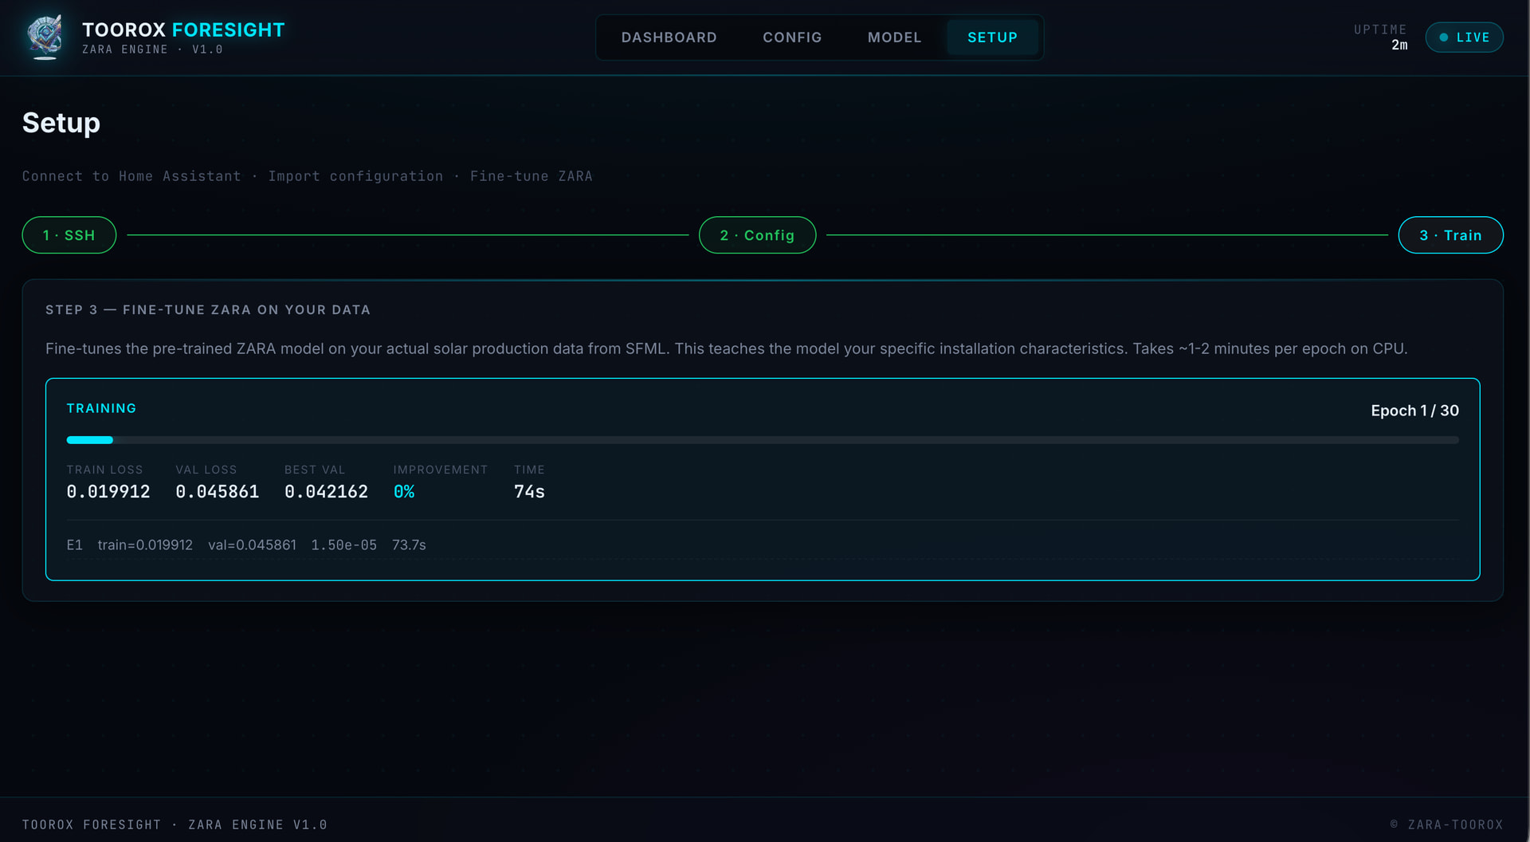Switch to the Config tab
Viewport: 1530px width, 842px height.
[792, 37]
